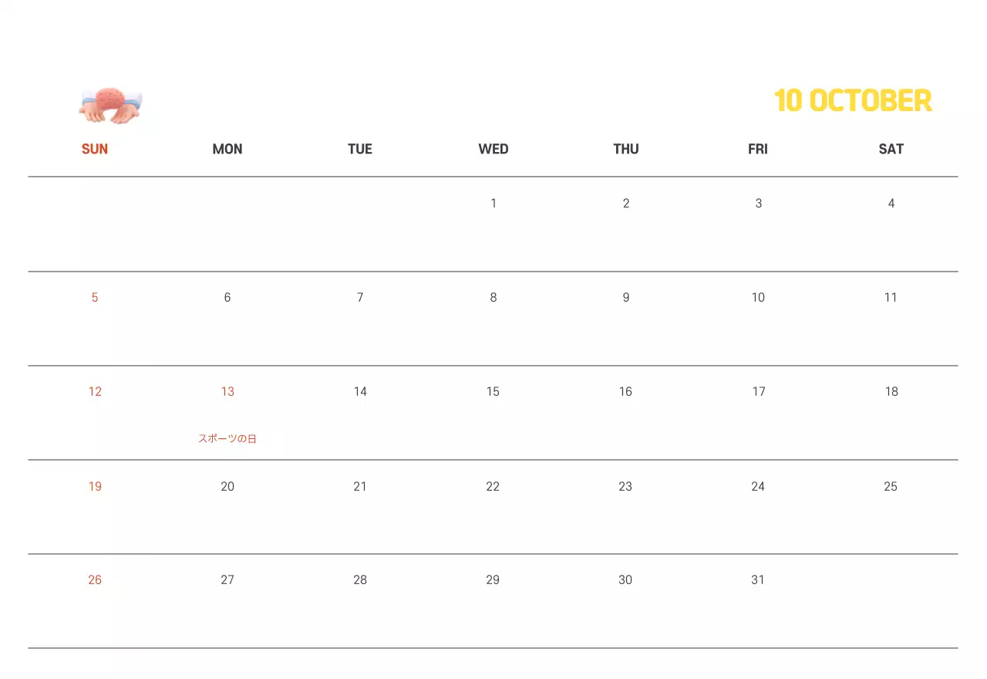Pick Saturday the 25th
987x679 pixels.
891,486
